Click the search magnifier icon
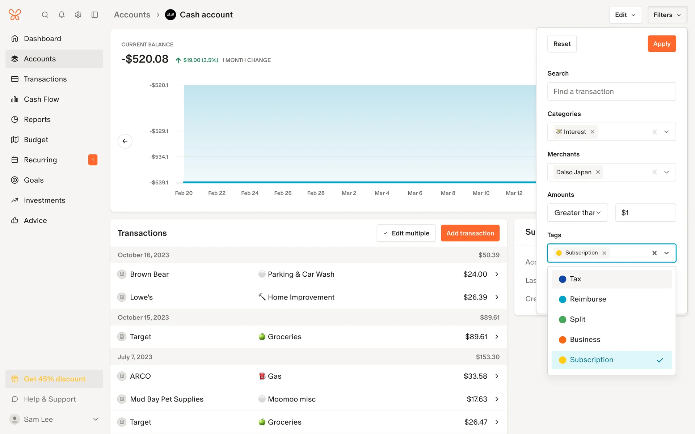This screenshot has width=695, height=434. [45, 15]
